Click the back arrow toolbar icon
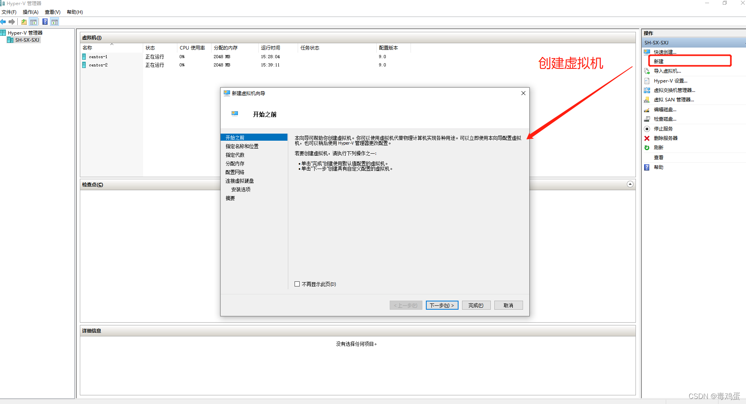746x404 pixels. (x=3, y=22)
